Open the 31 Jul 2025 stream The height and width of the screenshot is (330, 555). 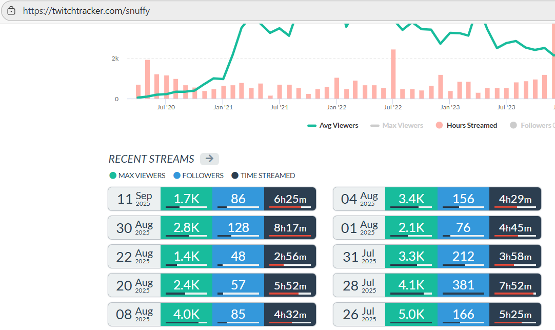437,256
